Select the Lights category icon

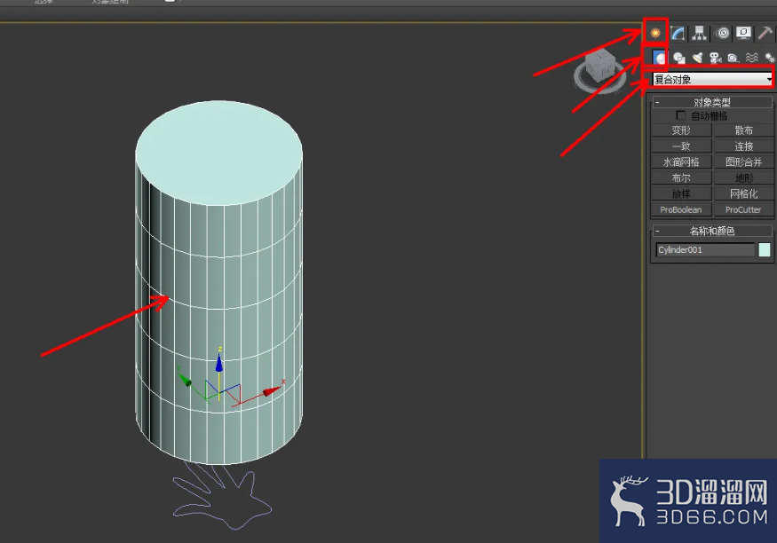[x=697, y=58]
